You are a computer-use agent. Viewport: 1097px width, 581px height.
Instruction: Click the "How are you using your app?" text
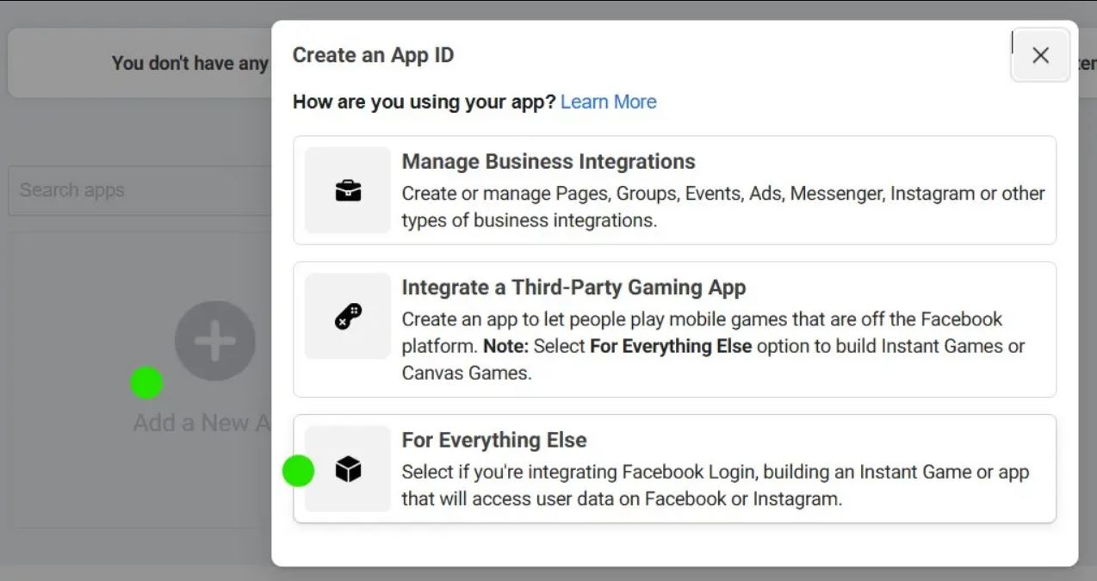point(425,102)
